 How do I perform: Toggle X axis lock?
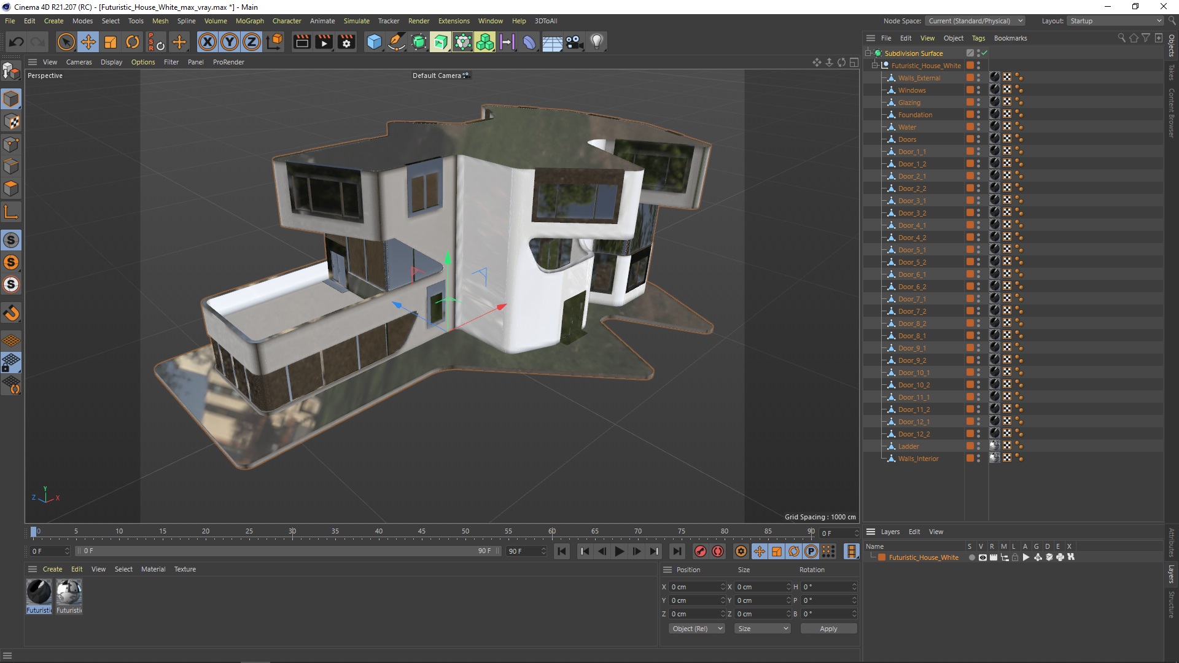(208, 42)
